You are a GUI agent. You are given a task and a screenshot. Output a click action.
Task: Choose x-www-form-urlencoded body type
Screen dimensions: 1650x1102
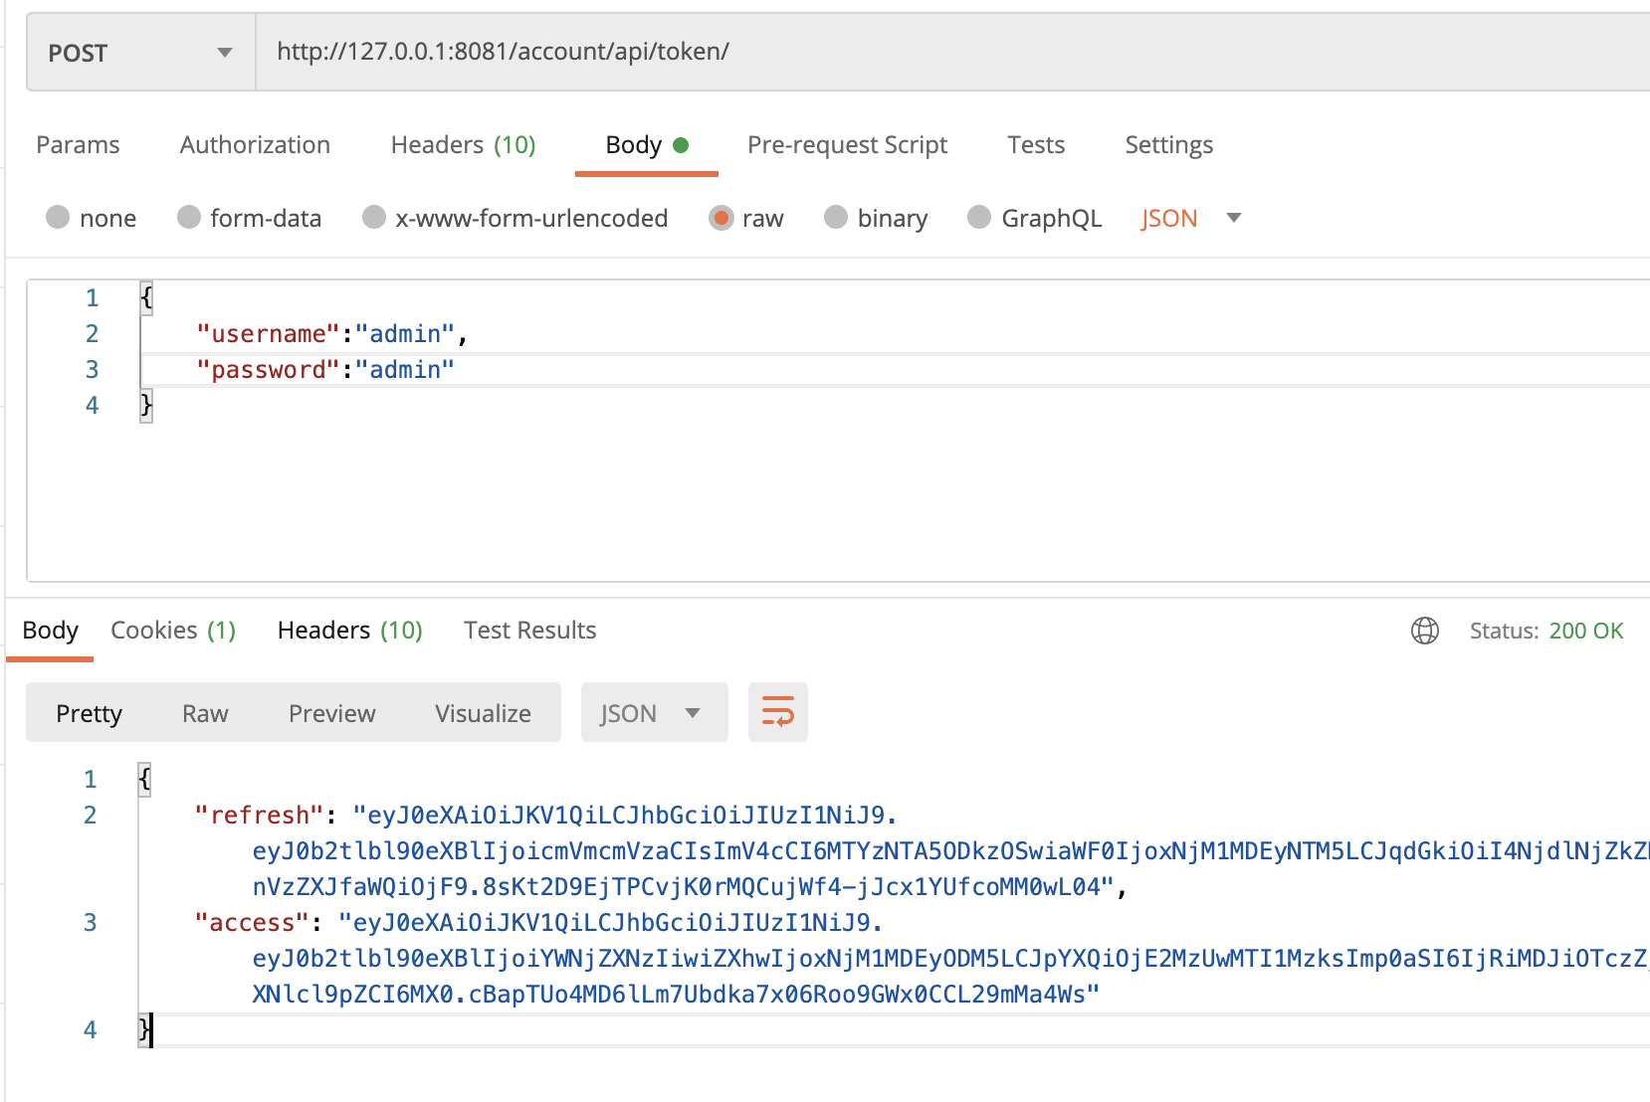373,217
